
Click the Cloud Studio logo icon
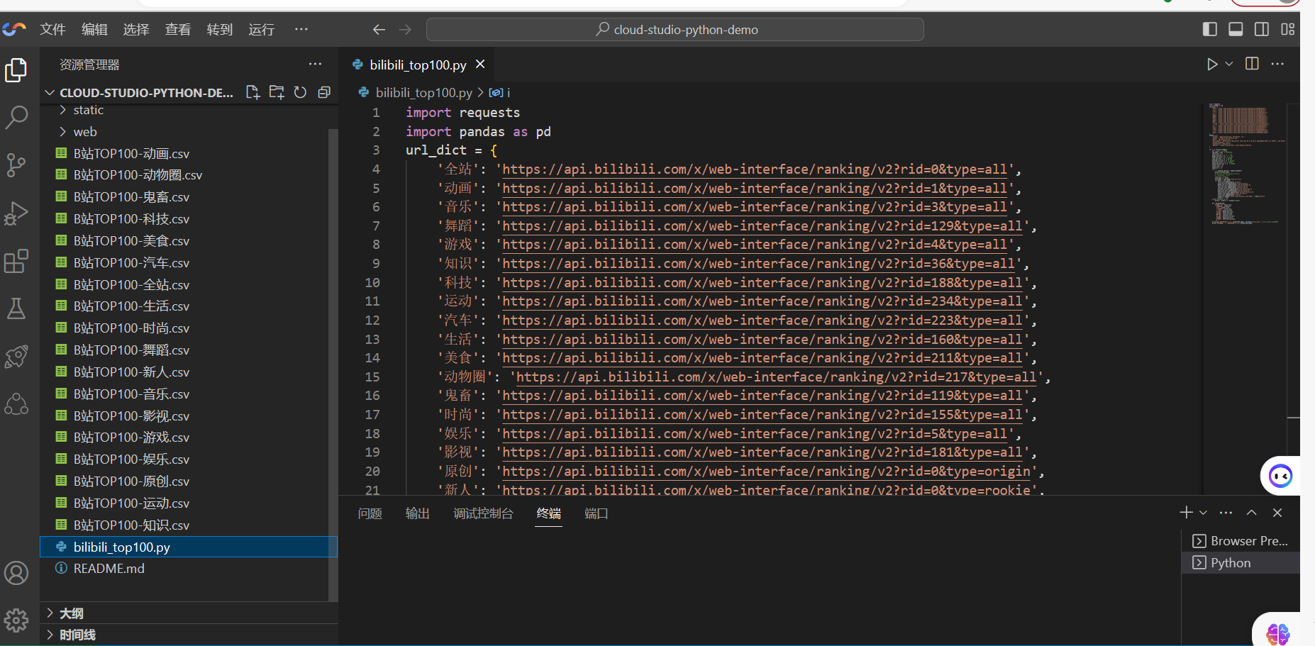tap(14, 29)
